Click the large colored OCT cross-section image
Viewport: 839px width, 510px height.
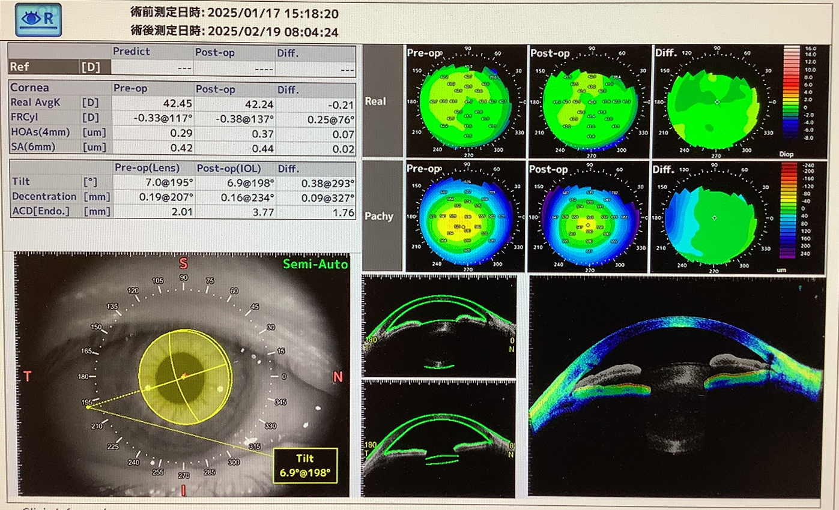click(674, 386)
